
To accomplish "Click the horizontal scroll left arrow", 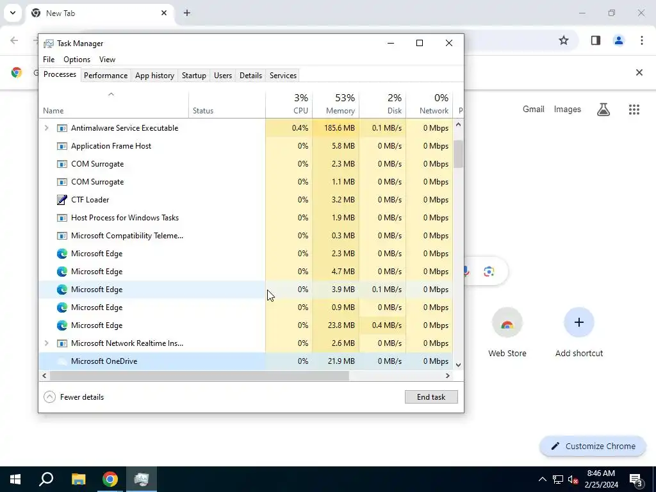I will [44, 375].
